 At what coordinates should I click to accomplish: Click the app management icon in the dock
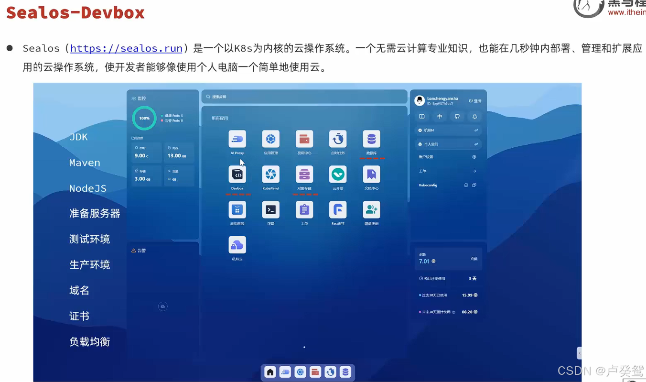pyautogui.click(x=300, y=372)
